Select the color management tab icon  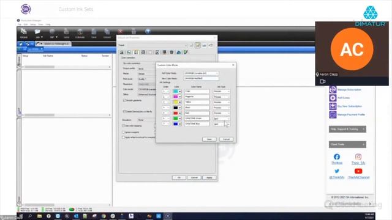(x=136, y=52)
